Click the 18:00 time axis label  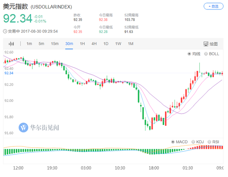(154, 168)
